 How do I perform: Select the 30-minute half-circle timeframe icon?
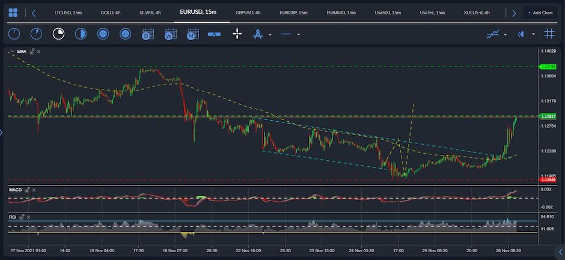click(x=81, y=34)
